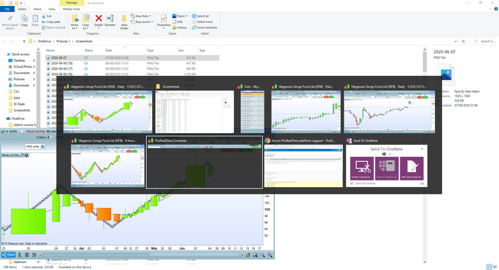Click the Exit link in Send To OneNote
This screenshot has width=499, height=270.
click(x=422, y=183)
